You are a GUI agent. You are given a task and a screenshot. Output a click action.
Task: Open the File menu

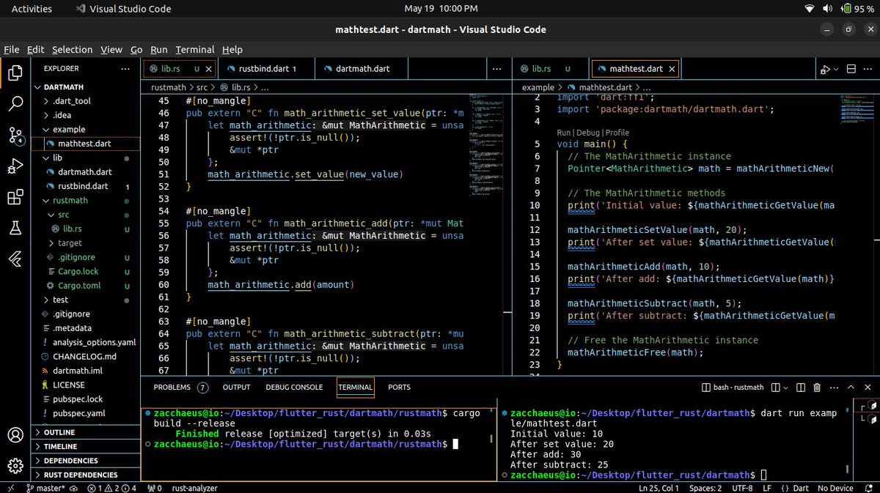12,50
